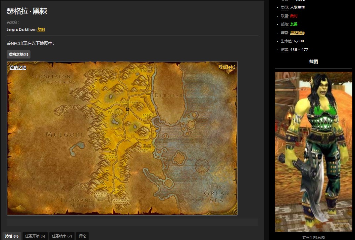Toggle 隐藏标记 to hide map markers
This screenshot has height=240, width=355.
tap(227, 67)
